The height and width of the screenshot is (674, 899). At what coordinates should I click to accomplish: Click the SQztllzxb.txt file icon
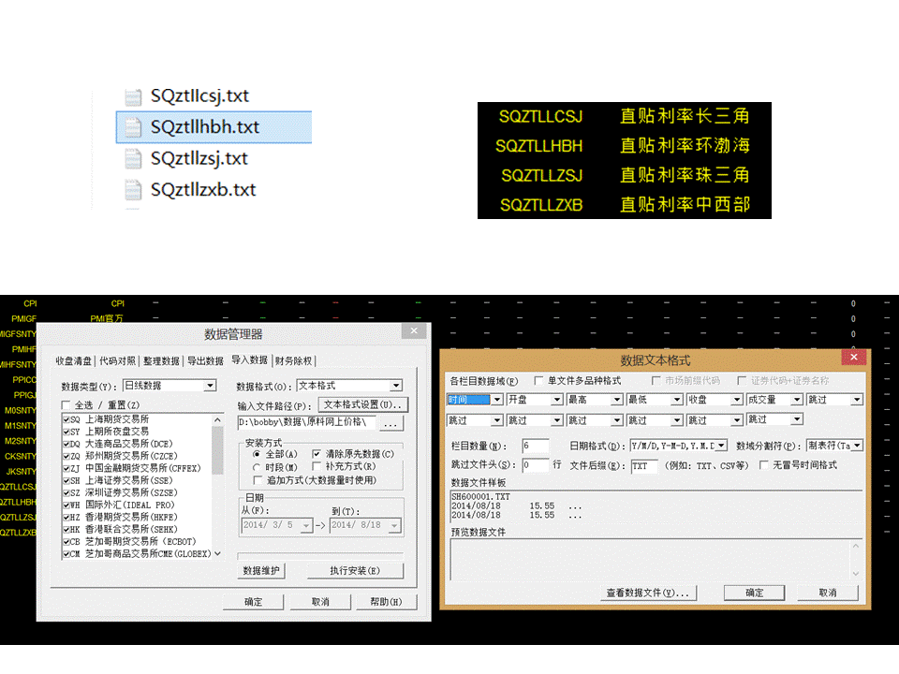tap(135, 190)
